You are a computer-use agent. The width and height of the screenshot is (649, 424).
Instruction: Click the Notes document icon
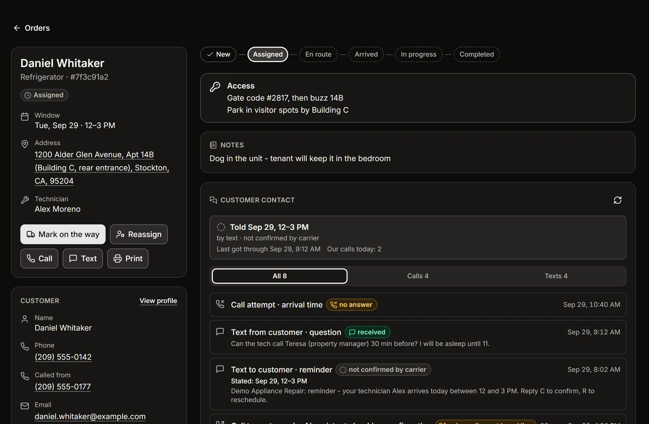pos(213,145)
